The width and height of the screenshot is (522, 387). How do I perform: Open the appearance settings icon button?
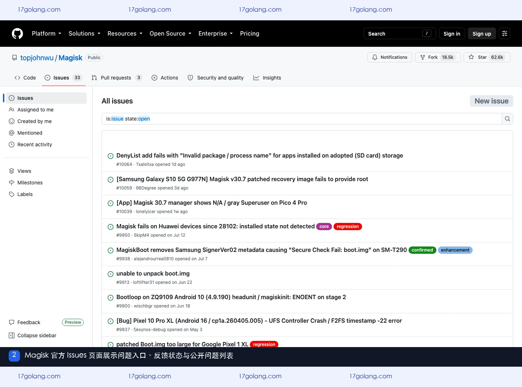tap(505, 33)
